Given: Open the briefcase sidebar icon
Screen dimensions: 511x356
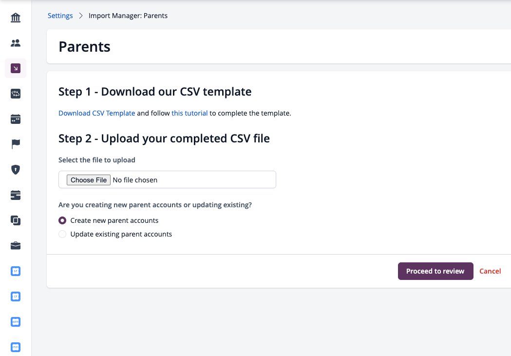Looking at the screenshot, I should tap(15, 246).
